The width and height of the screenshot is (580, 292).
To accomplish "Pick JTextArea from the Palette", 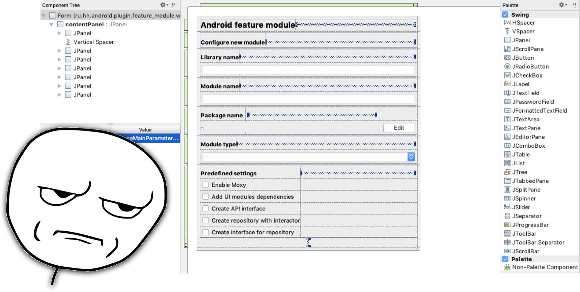I will [x=522, y=119].
